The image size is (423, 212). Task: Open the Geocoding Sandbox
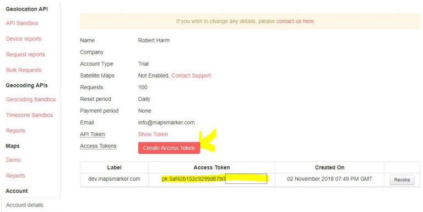pyautogui.click(x=31, y=99)
